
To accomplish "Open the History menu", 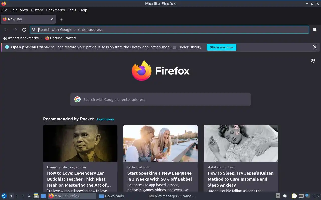I will [x=37, y=10].
